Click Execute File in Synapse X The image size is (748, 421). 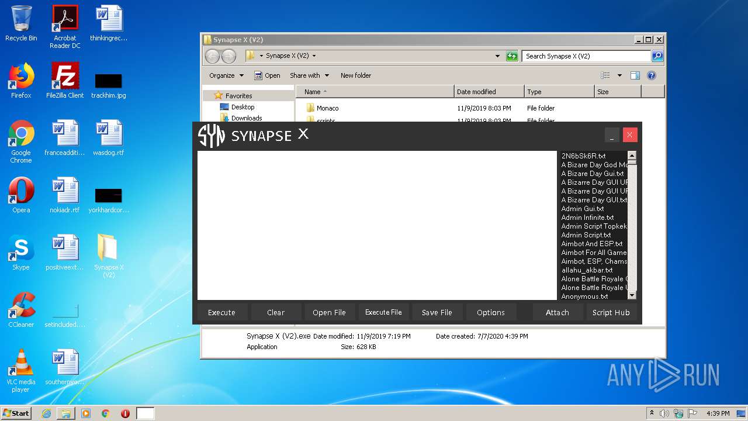tap(383, 312)
